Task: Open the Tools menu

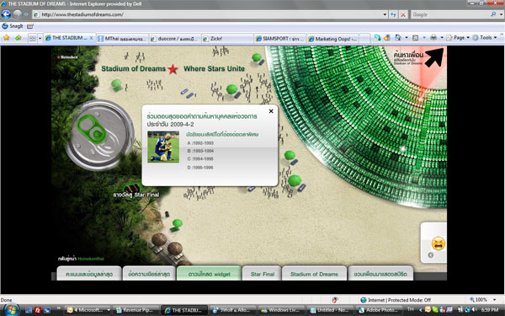Action: (485, 38)
